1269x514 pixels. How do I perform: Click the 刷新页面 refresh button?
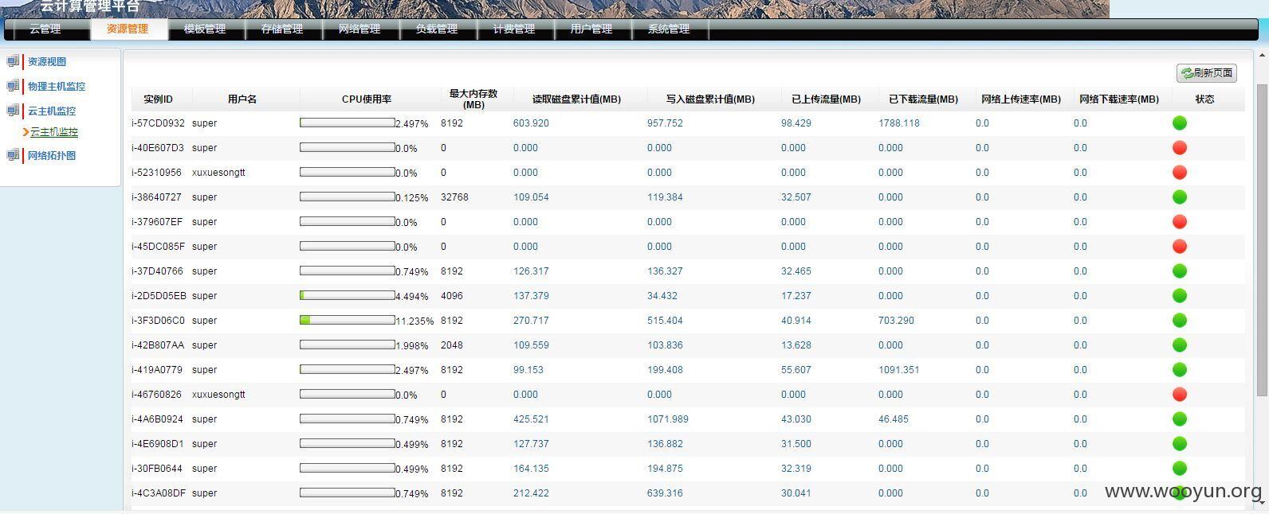pos(1206,72)
